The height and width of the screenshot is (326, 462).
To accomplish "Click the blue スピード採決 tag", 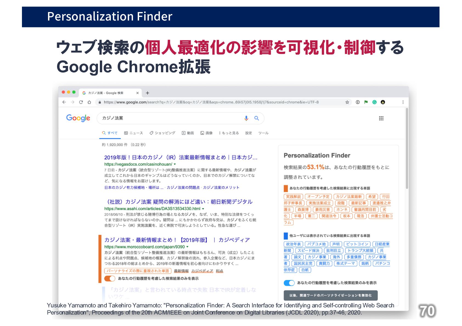I will coord(309,250).
